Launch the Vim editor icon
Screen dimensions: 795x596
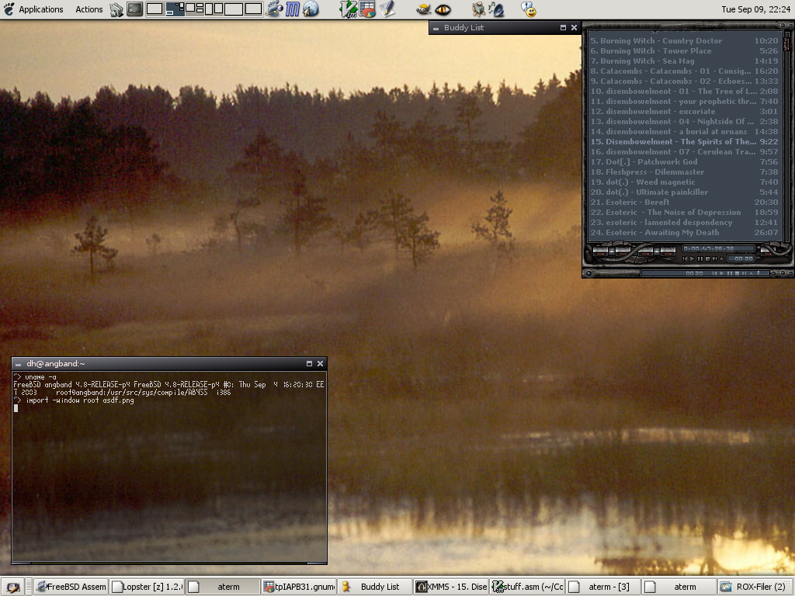pyautogui.click(x=349, y=9)
